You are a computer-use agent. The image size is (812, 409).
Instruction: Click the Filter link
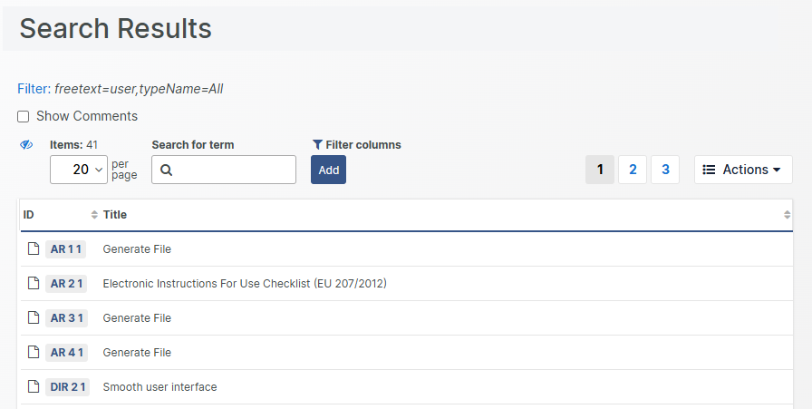pos(34,89)
